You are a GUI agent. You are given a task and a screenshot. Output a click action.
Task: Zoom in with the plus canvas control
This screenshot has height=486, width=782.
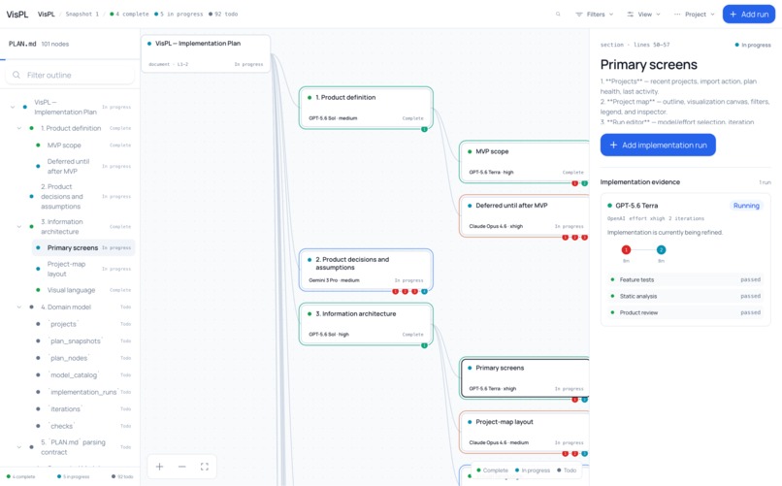tap(159, 467)
